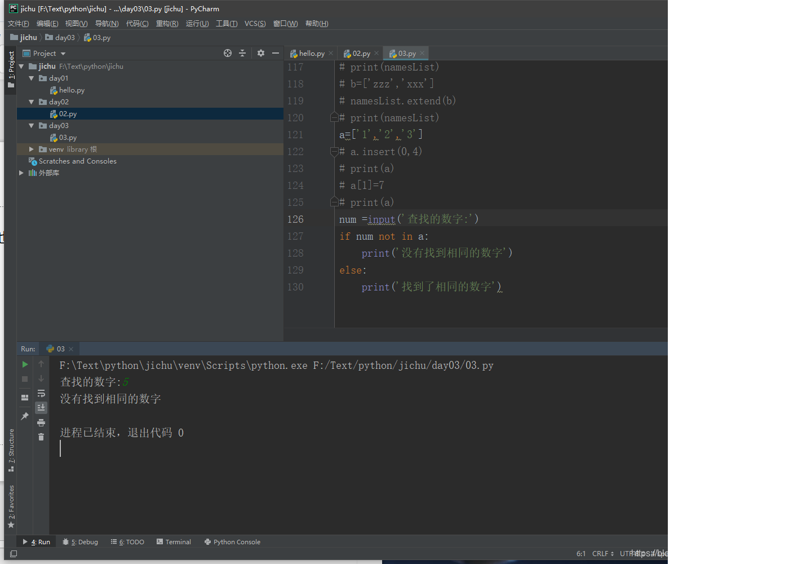Open the 视图(V) menu
The width and height of the screenshot is (789, 564).
76,24
